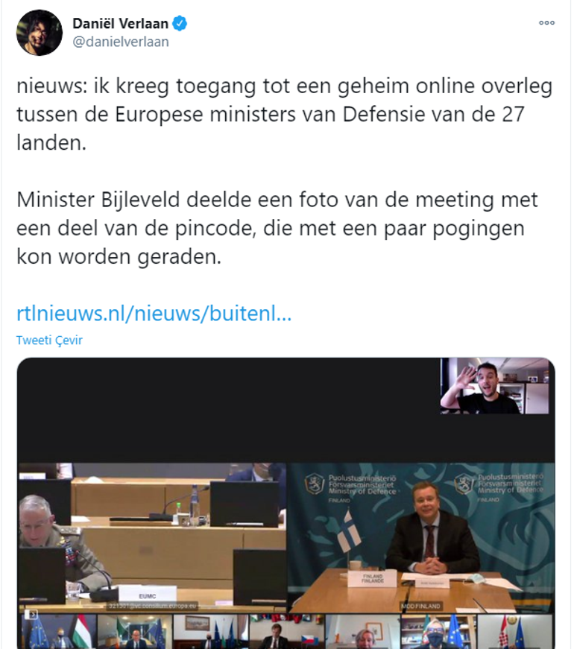
Task: Open the @danielverlaan handle link
Action: click(x=121, y=42)
